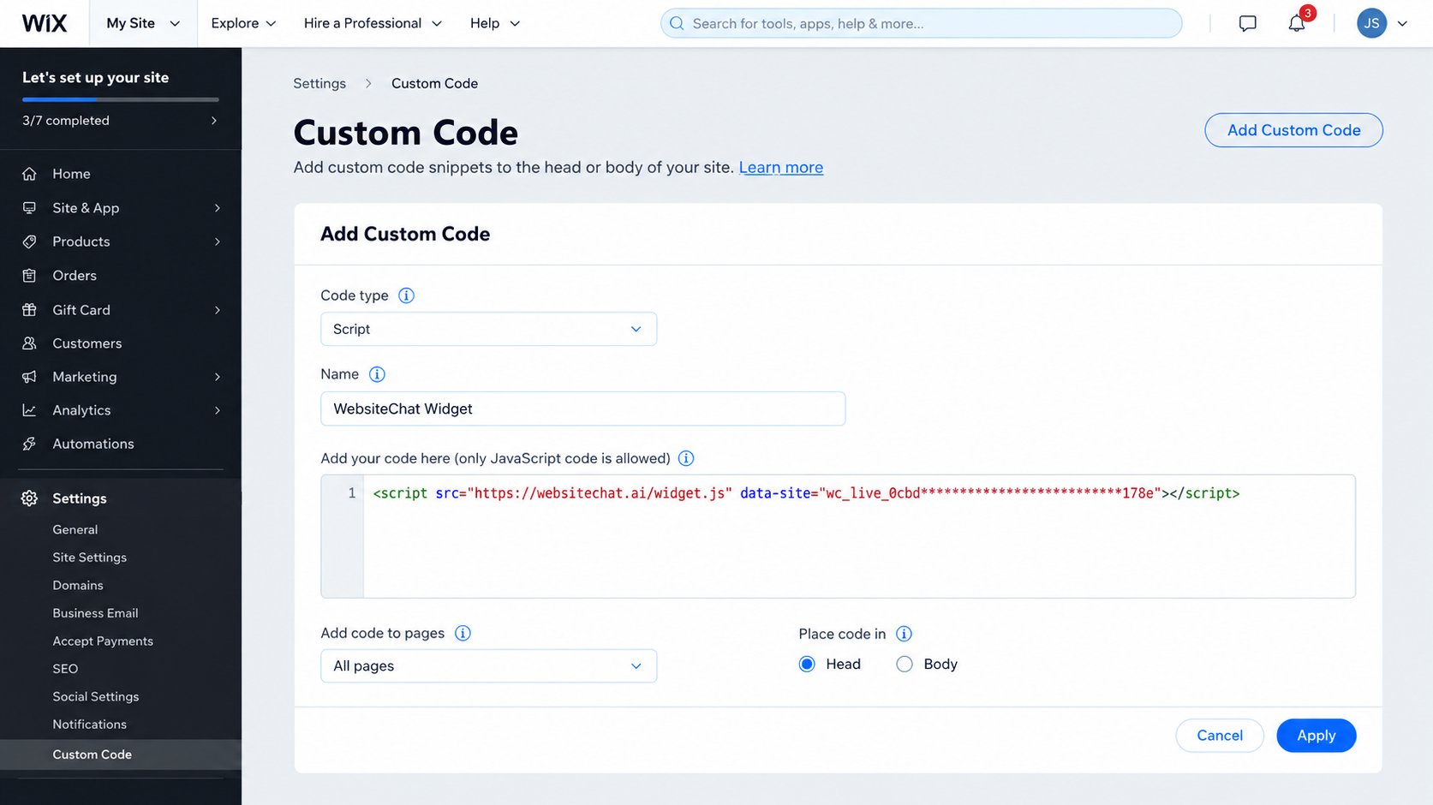Expand the Hire a Professional menu

pyautogui.click(x=373, y=23)
